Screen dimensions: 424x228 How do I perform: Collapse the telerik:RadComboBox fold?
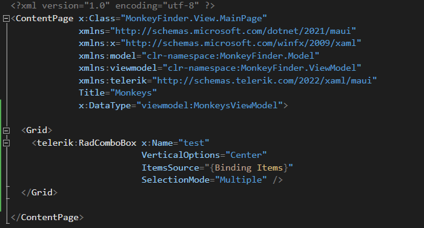pyautogui.click(x=6, y=143)
